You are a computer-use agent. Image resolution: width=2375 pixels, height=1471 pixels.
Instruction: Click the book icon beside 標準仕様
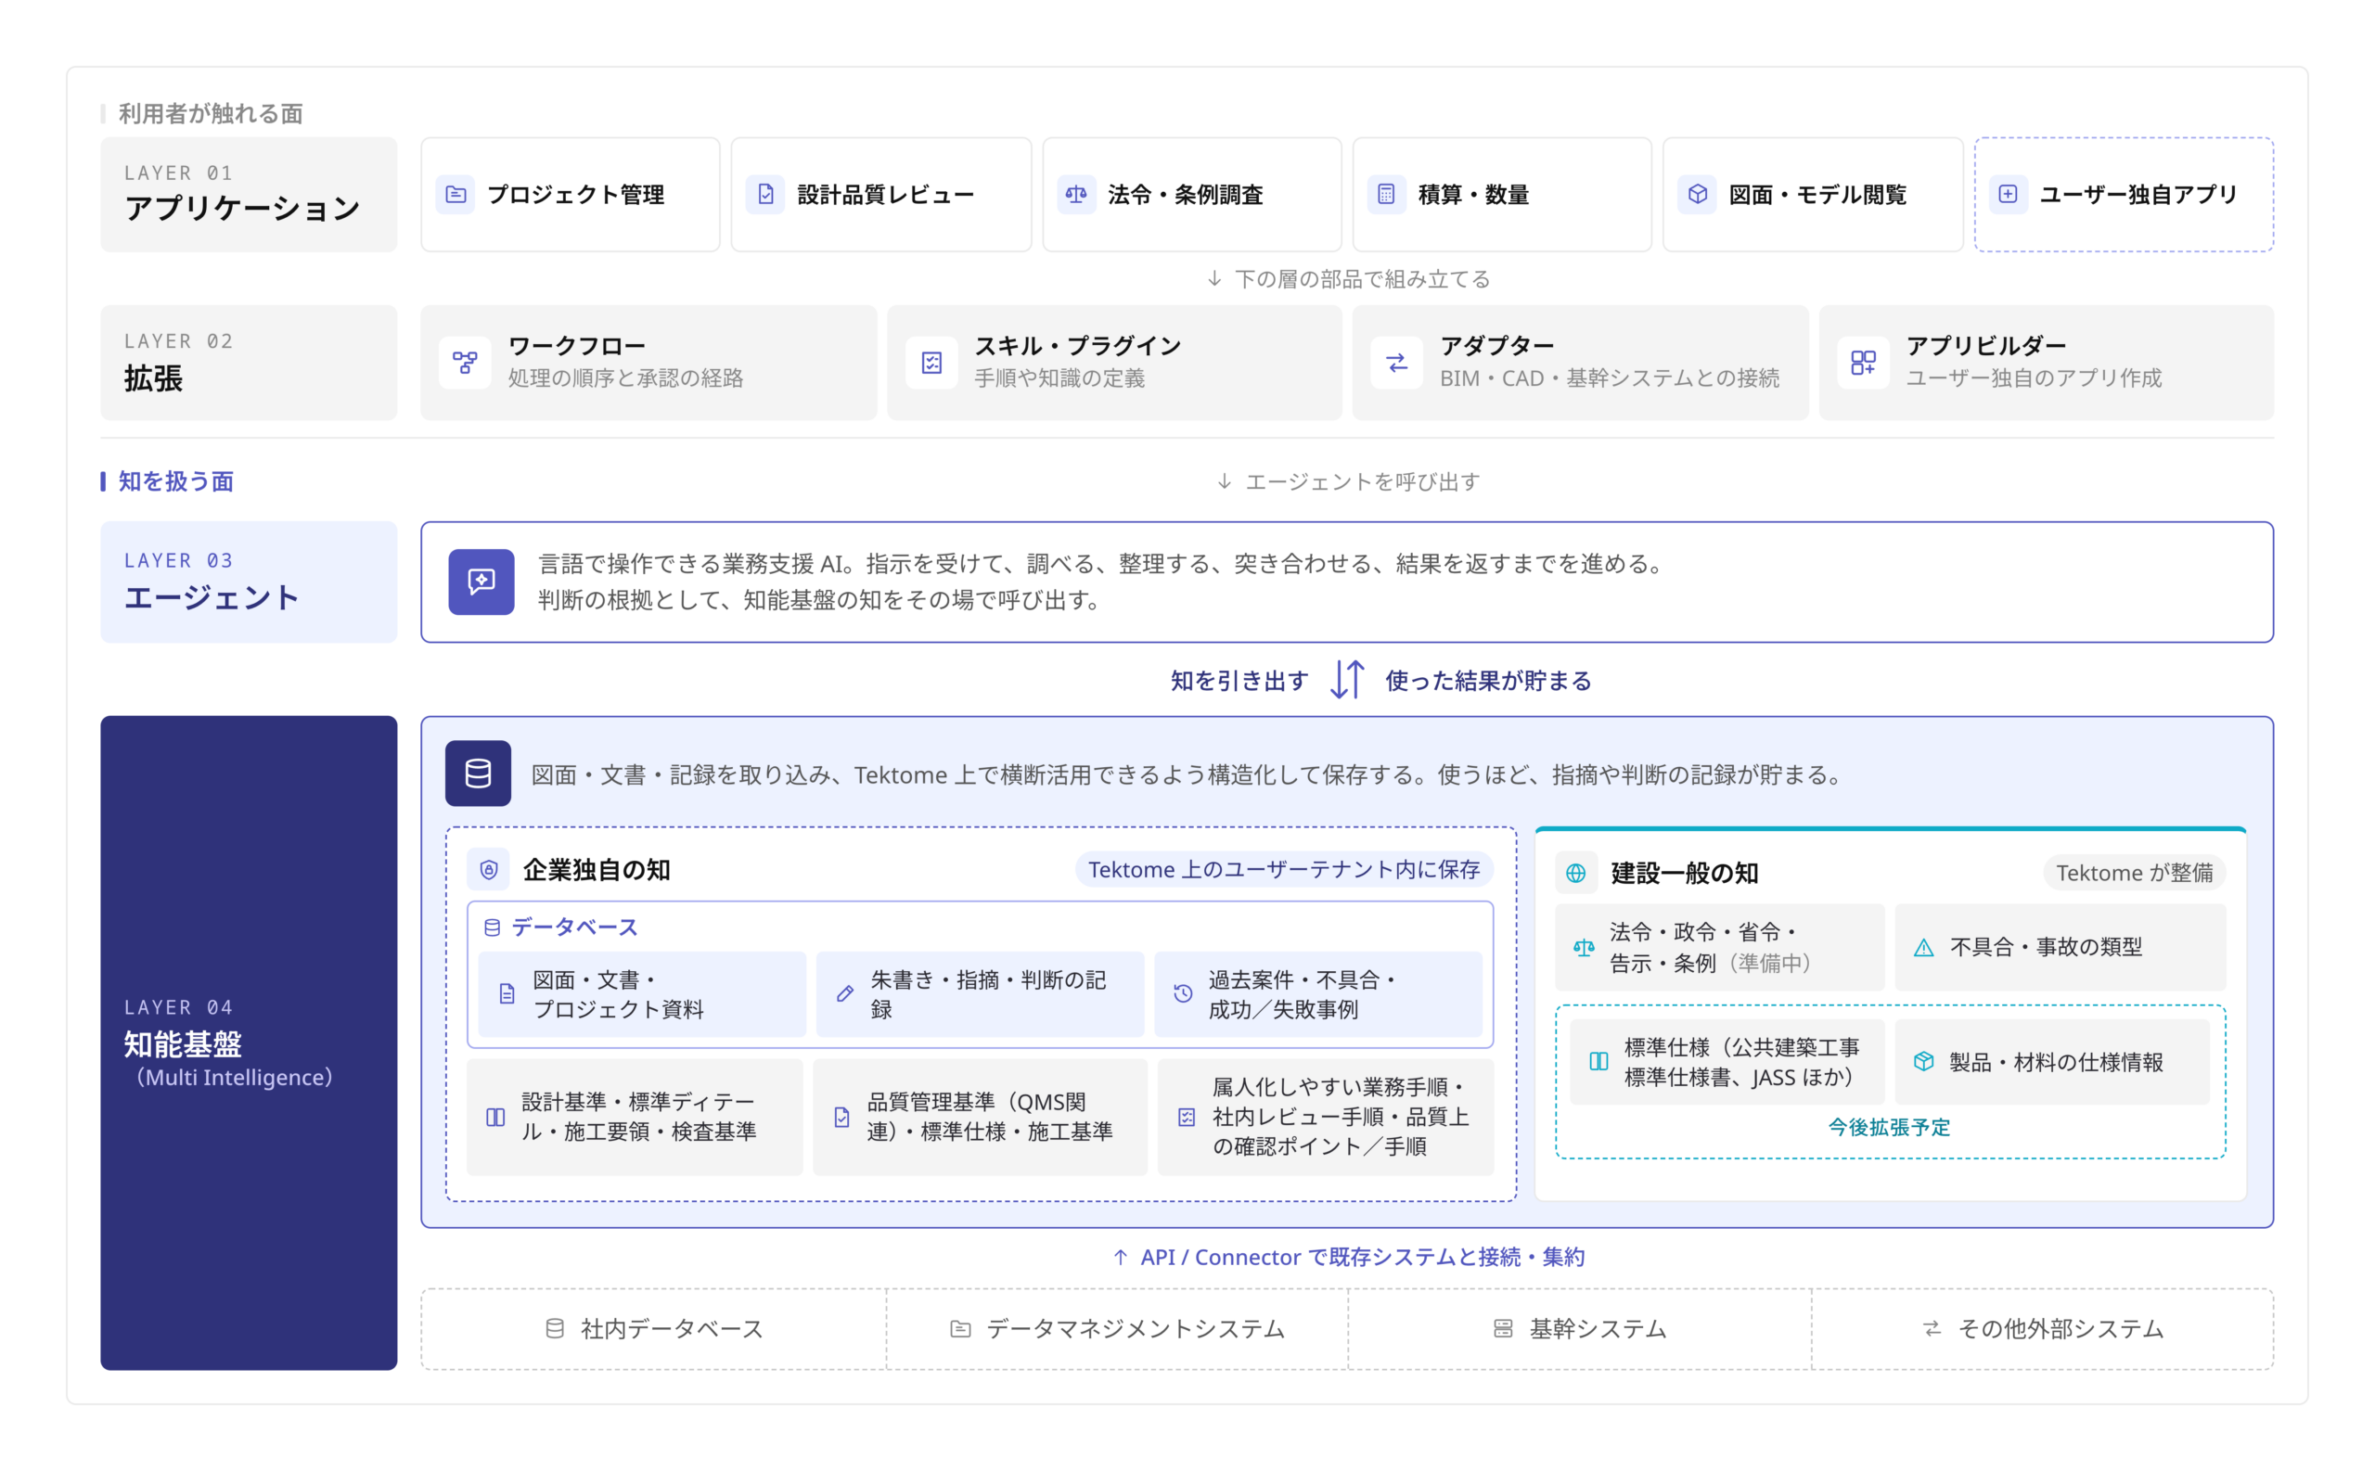tap(1598, 1061)
